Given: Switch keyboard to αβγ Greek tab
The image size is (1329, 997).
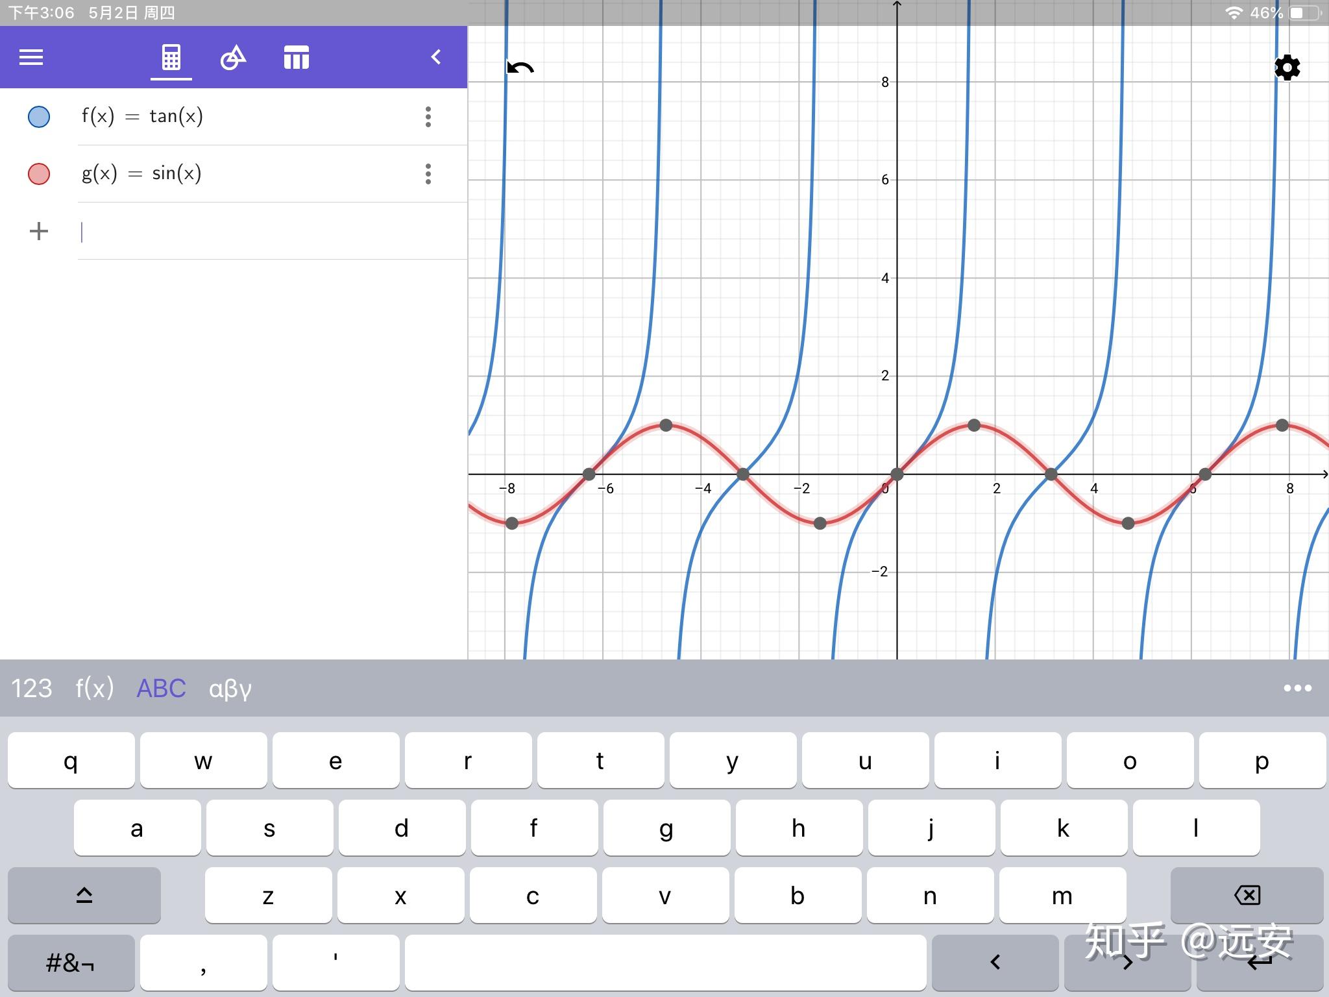Looking at the screenshot, I should pos(230,689).
